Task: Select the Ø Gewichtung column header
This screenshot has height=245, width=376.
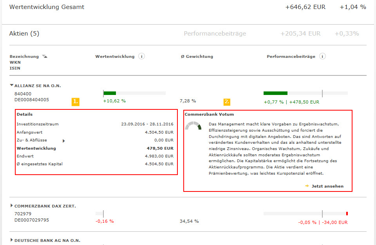Action: 197,57
